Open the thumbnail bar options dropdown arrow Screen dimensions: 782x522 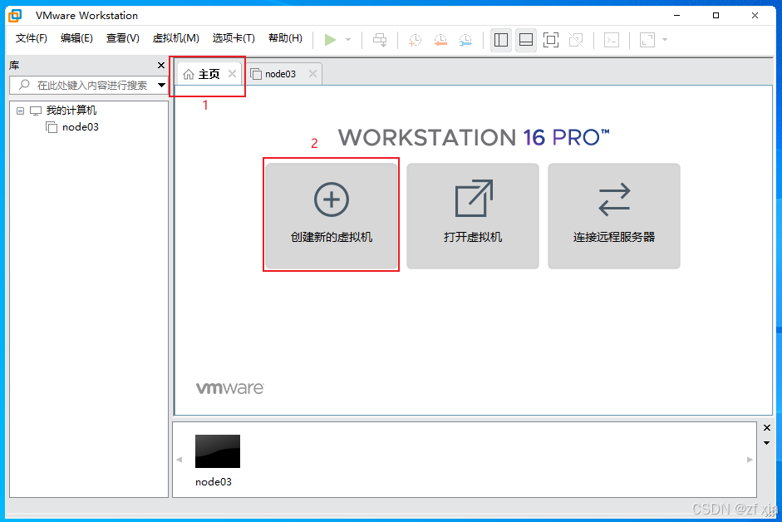point(767,443)
